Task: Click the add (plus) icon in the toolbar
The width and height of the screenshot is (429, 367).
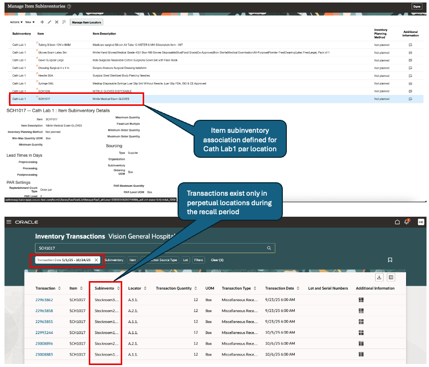Action: [42, 22]
